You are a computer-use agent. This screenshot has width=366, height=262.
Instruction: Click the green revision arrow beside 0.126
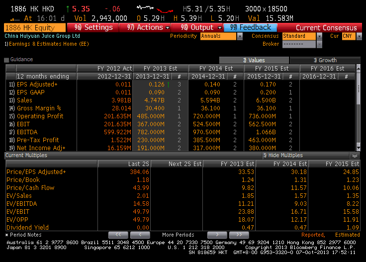(168, 85)
